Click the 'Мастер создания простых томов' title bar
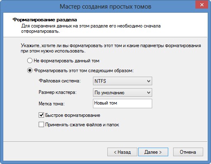 [x=105, y=7]
